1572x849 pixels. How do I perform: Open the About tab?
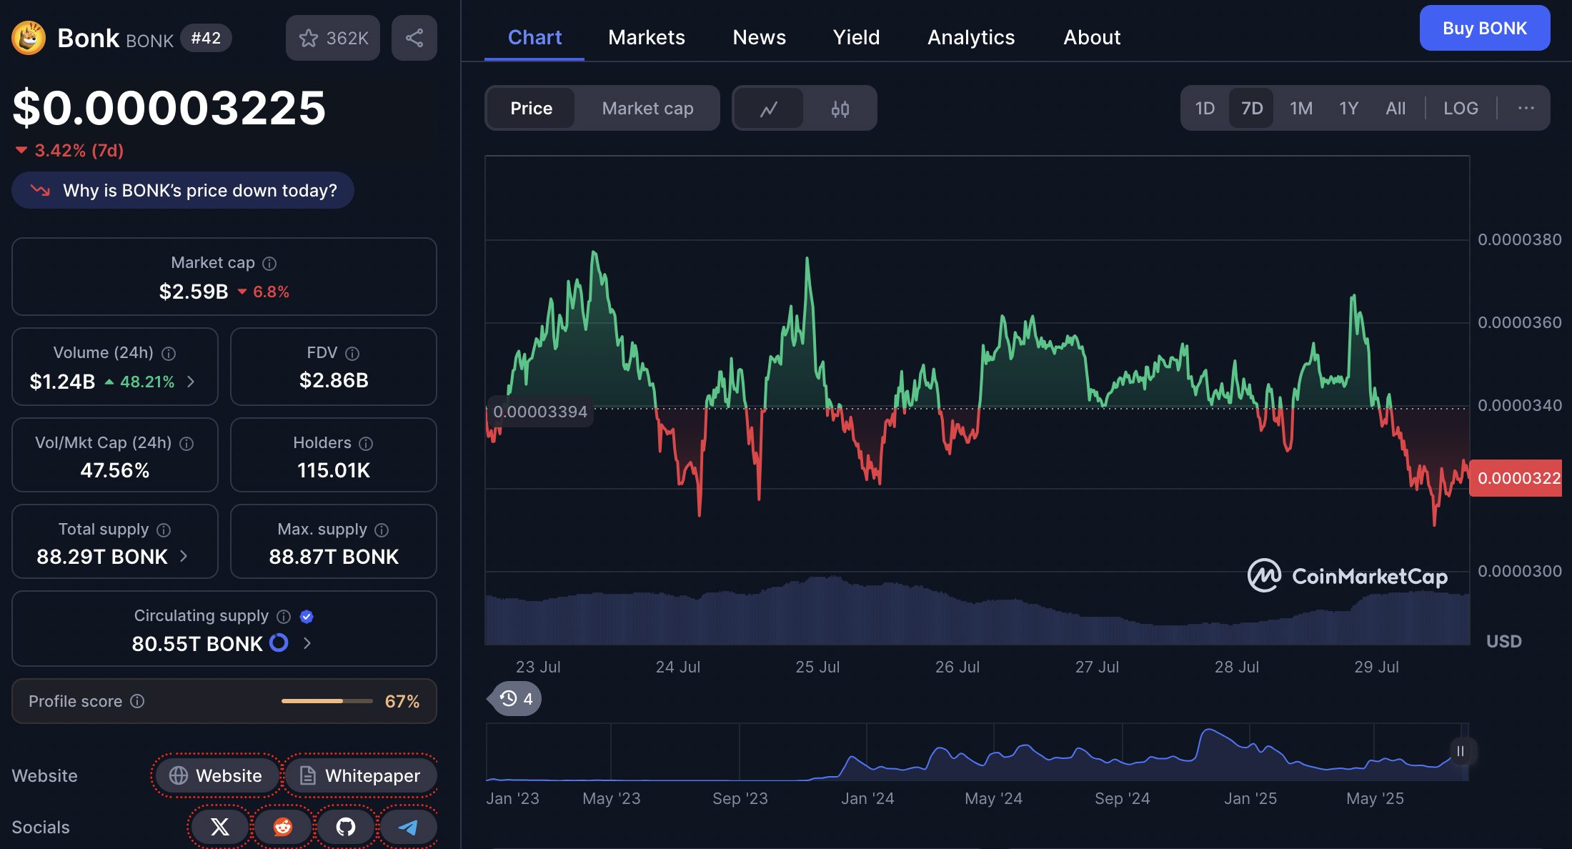(x=1092, y=37)
